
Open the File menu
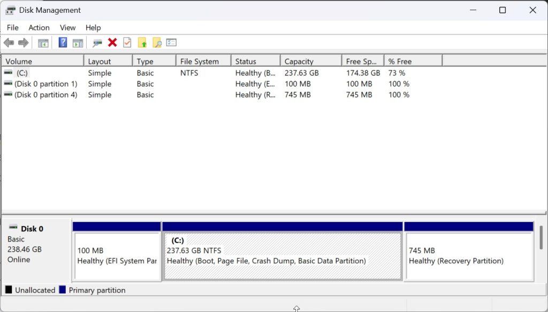[x=12, y=28]
